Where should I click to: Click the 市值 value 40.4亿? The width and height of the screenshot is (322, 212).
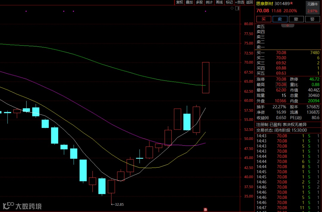[314, 90]
